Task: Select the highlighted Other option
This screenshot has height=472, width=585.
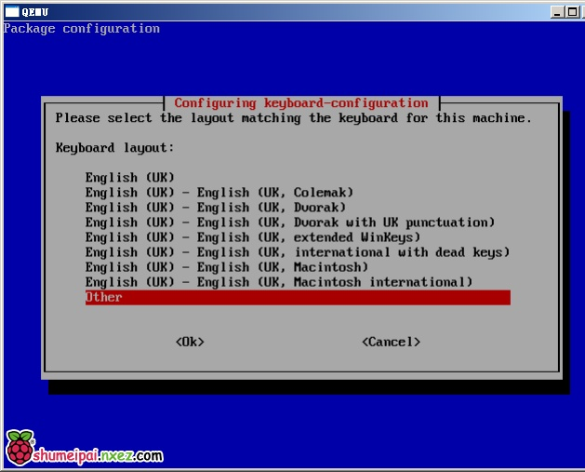Action: (298, 298)
